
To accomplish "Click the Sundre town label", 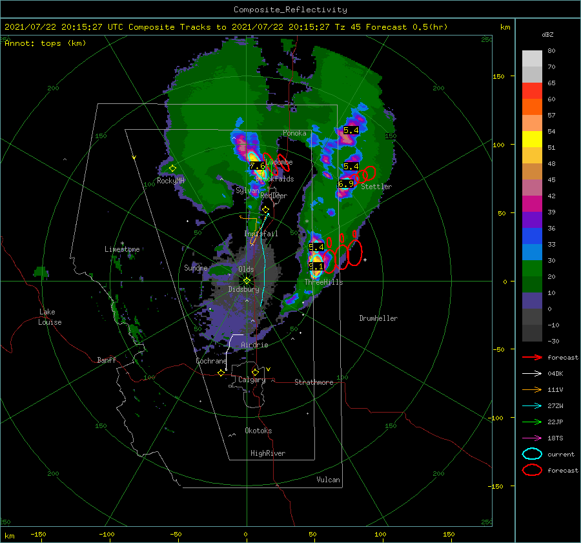I will coord(196,267).
